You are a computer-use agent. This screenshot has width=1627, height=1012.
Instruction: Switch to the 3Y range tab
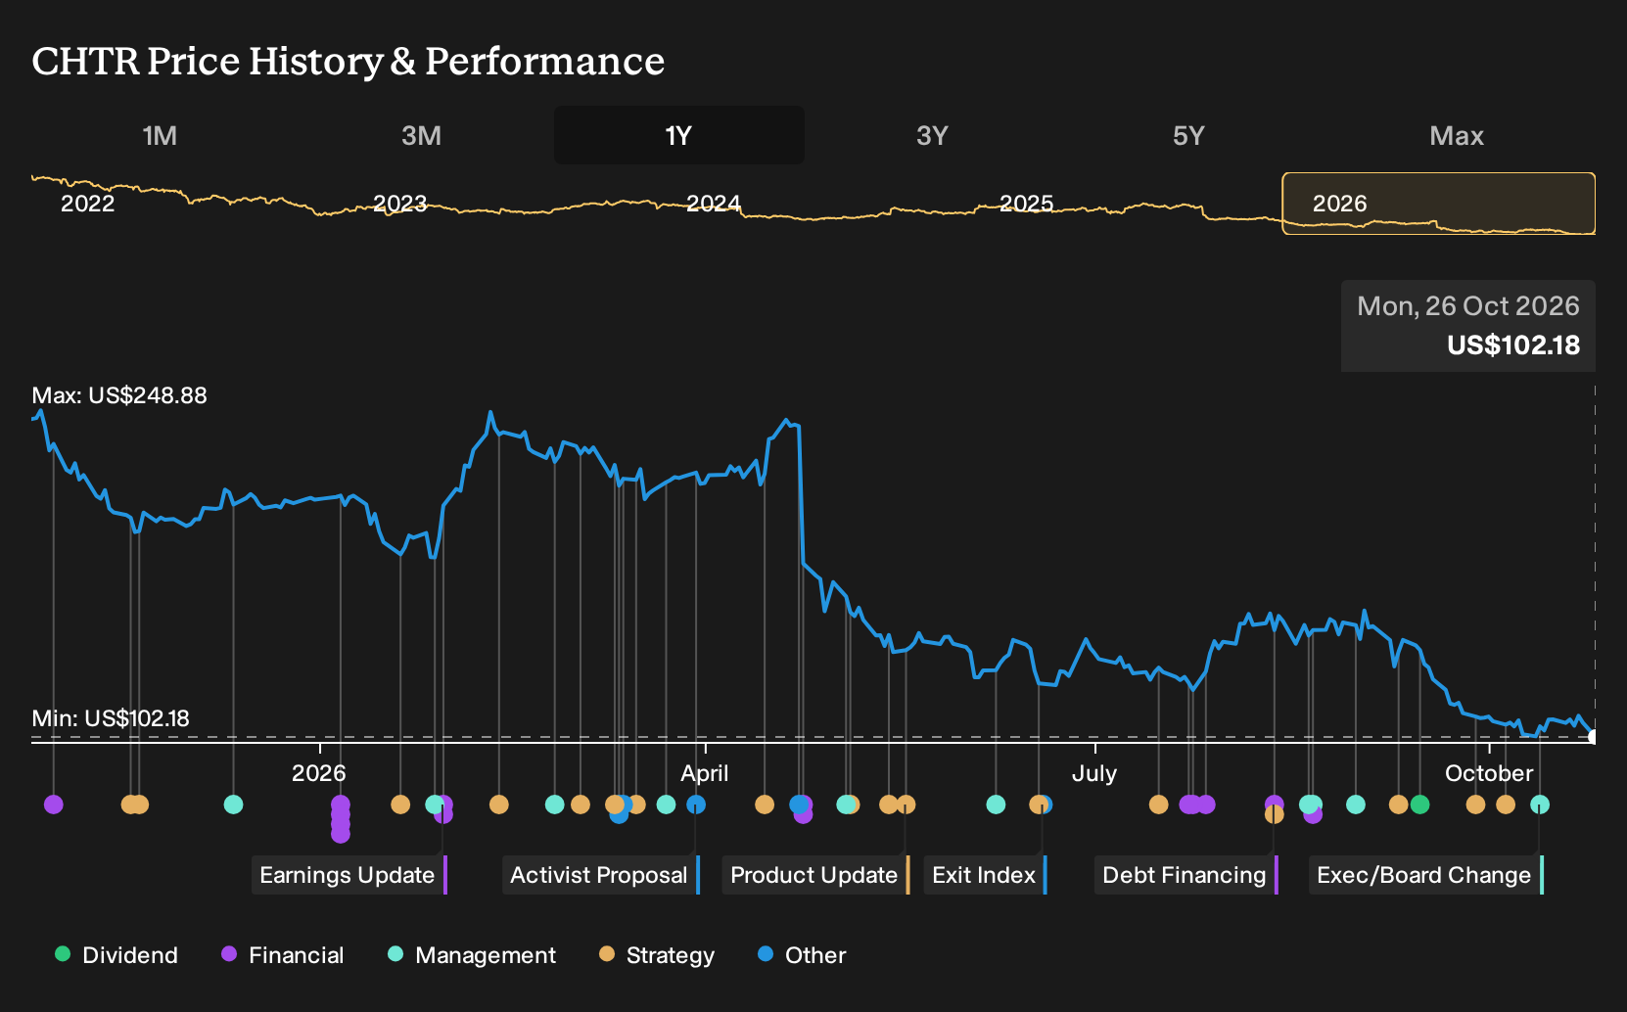coord(932,135)
